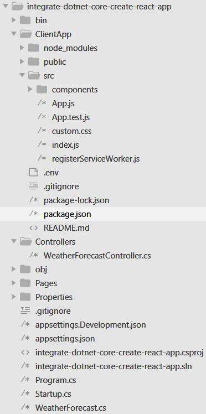
Task: Click the Properties folder icon
Action: tap(25, 297)
